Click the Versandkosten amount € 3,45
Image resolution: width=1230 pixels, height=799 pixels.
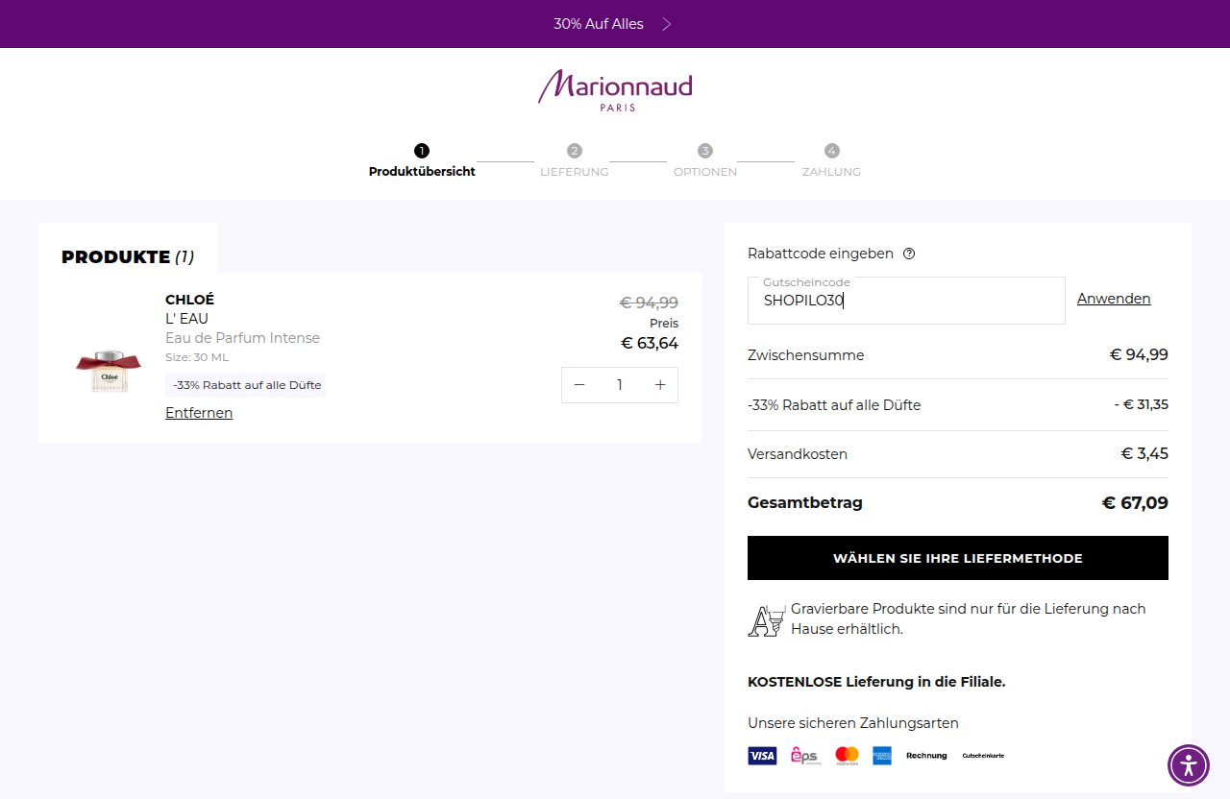click(x=1144, y=453)
